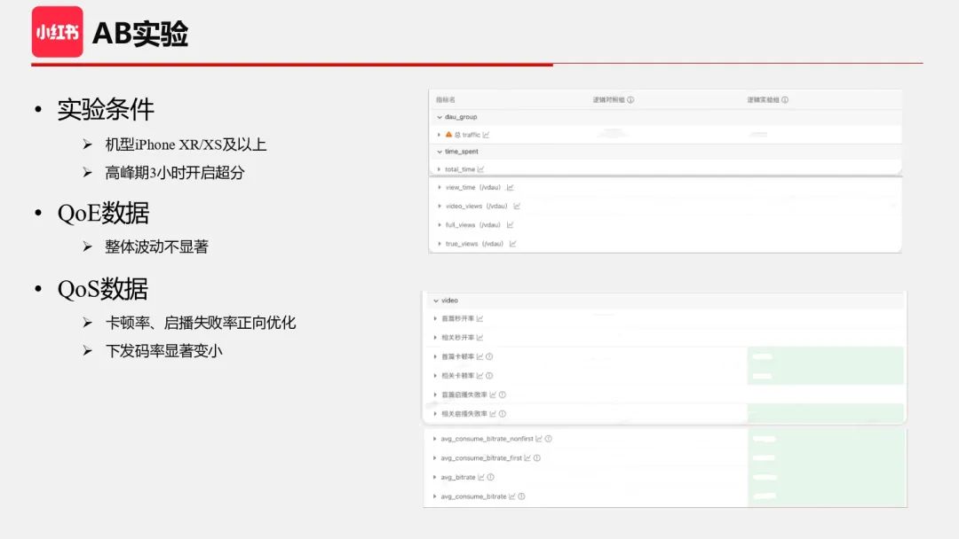Collapse the video section chevron
The width and height of the screenshot is (959, 539).
click(x=436, y=301)
